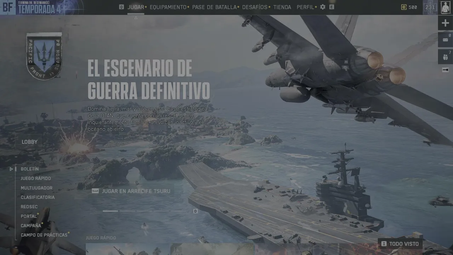
Task: Click the TODO VISTO button
Action: click(400, 244)
